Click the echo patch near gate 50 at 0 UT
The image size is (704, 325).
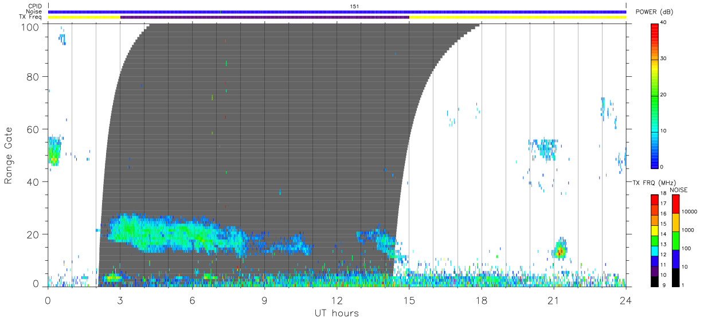pyautogui.click(x=54, y=151)
